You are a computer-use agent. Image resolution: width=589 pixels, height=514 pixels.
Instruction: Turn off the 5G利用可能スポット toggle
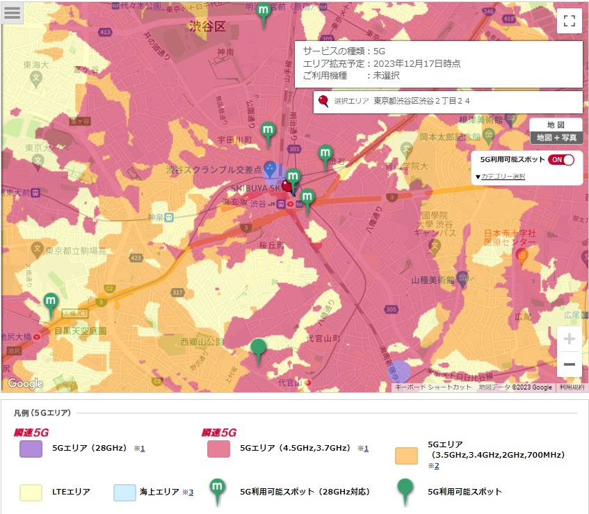click(562, 159)
